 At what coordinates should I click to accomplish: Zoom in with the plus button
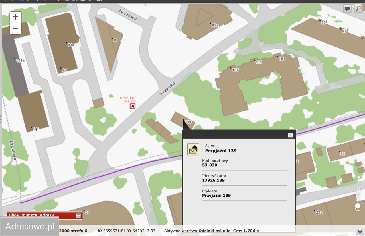click(15, 17)
